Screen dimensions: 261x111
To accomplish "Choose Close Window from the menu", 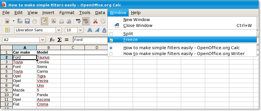I will coord(182,25).
